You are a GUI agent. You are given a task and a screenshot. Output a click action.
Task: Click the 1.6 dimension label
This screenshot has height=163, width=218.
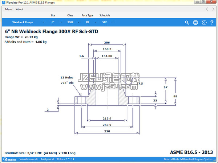click(81, 56)
